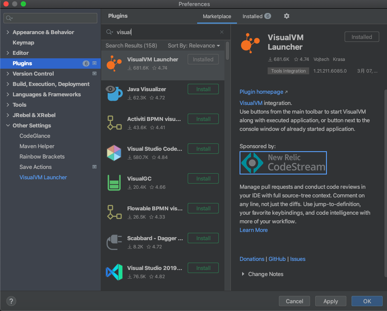Click author name Vojtech Krasa

point(329,60)
